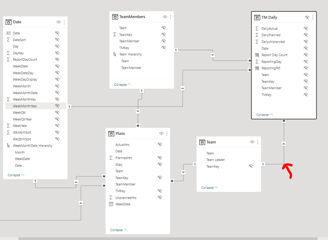Click the sigma icon beside DailyActual

(x=257, y=29)
